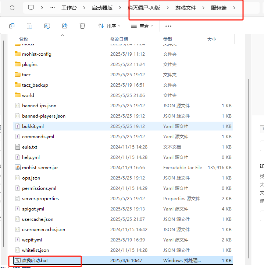The image size is (264, 268).
Task: Open the See more ellipsis toolbar menu
Action: click(x=168, y=26)
